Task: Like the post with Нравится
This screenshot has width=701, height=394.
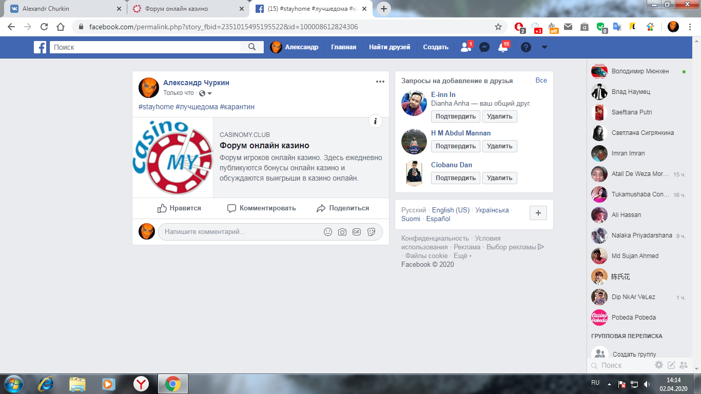Action: coord(179,208)
